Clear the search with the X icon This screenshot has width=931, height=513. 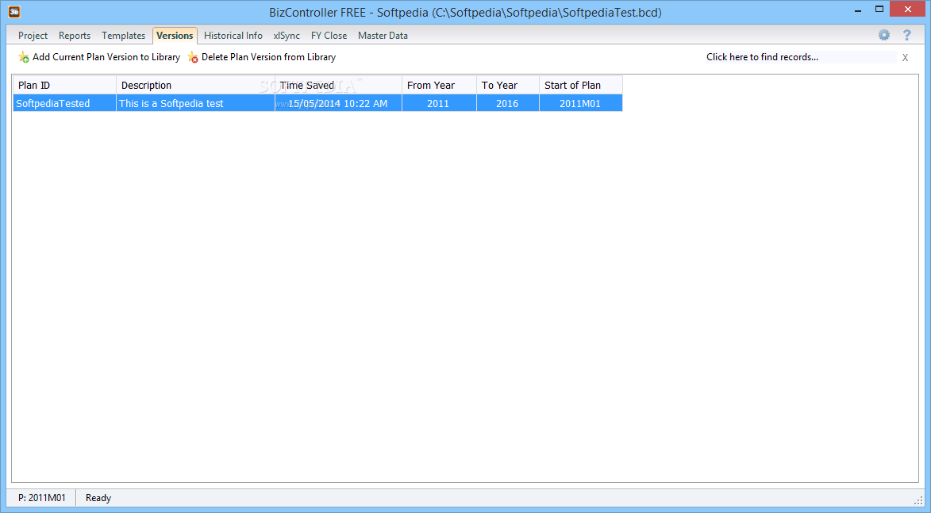(x=905, y=58)
